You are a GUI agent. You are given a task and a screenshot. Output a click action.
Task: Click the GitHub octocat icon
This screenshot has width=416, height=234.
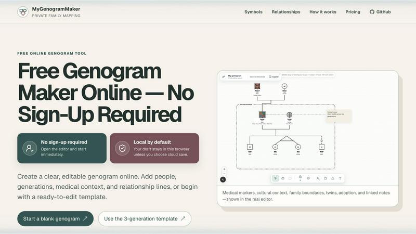coord(372,12)
